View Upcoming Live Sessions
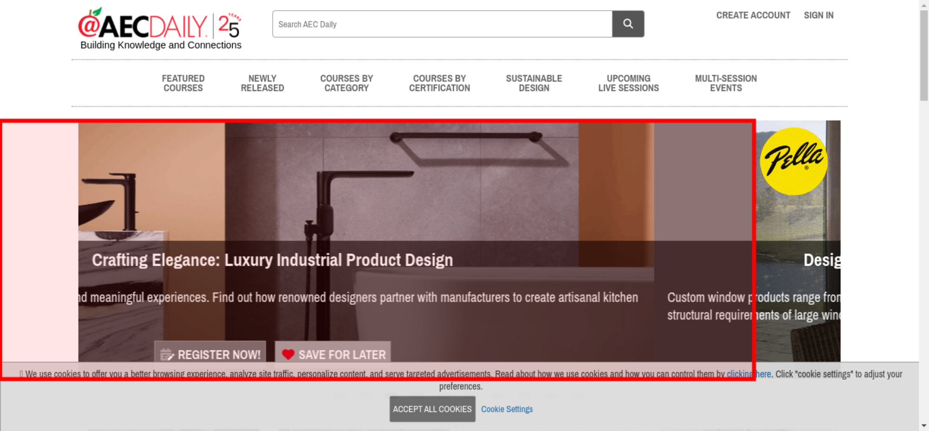The height and width of the screenshot is (431, 929). (x=628, y=84)
